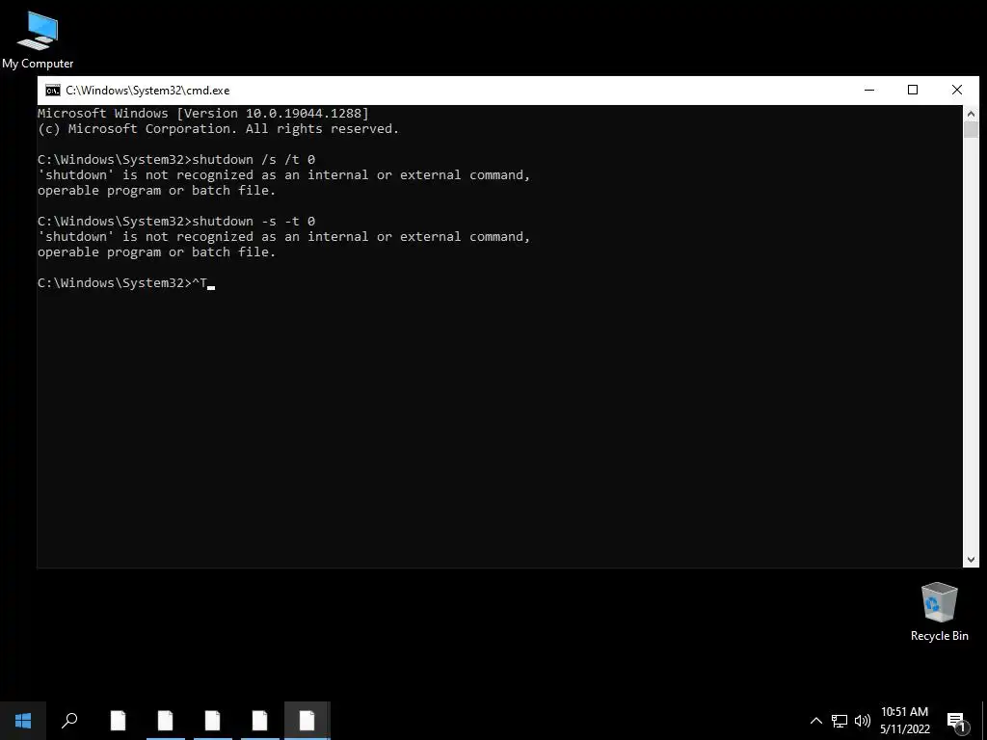The image size is (987, 740).
Task: Show hidden system tray icons chevron
Action: (815, 721)
